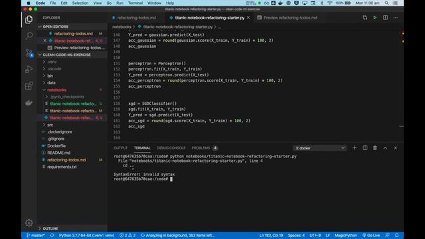Open the compare changes icon in editor toolbar
Viewport: 425px width, 239px height.
[x=365, y=18]
